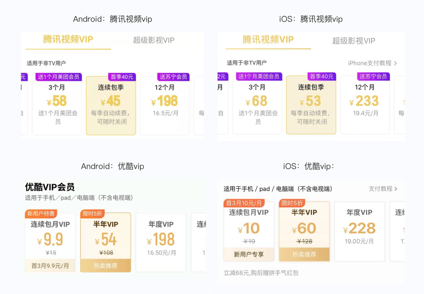Screen dimensions: 424x294
Task: Click 送苏宁会员 badge on ¥233 card
Action: pyautogui.click(x=373, y=76)
